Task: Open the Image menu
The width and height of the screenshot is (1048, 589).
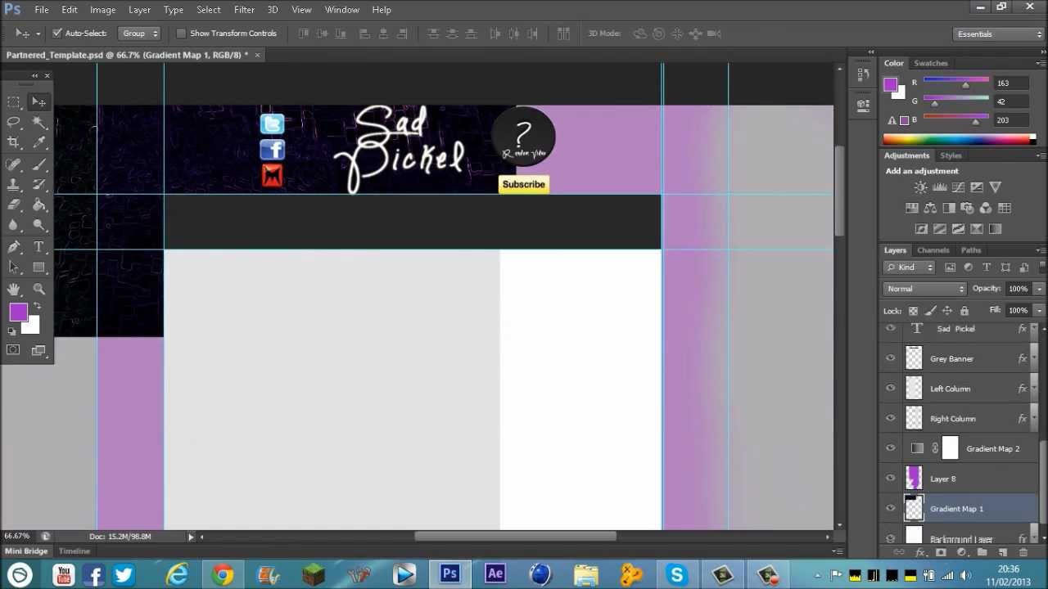Action: pyautogui.click(x=102, y=10)
